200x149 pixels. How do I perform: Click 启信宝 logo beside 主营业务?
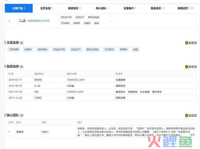point(191,43)
